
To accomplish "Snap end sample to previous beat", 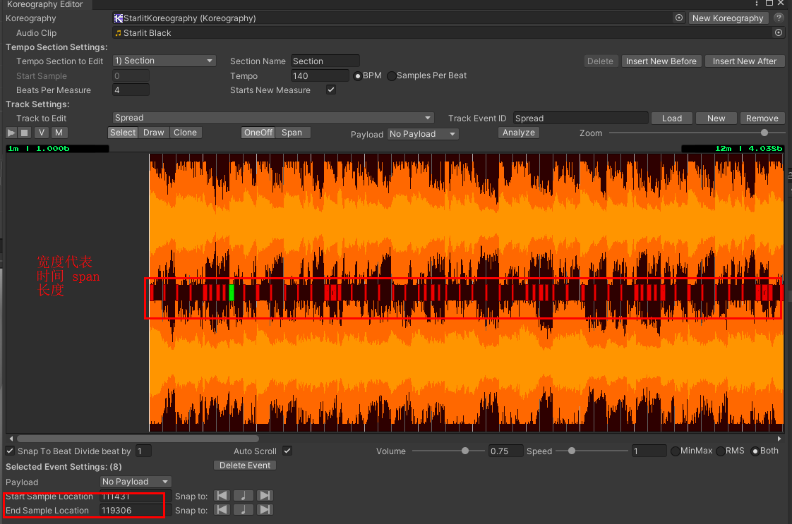I will (x=222, y=510).
